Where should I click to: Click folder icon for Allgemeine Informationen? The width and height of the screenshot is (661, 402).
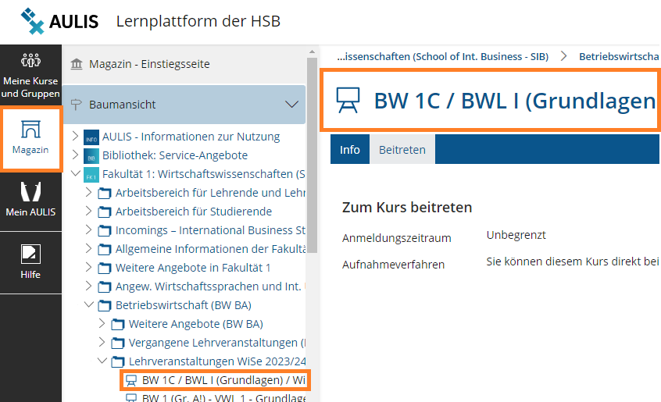tap(105, 249)
